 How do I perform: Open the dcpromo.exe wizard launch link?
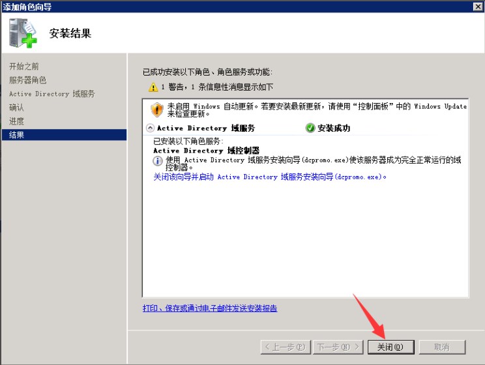pyautogui.click(x=270, y=177)
